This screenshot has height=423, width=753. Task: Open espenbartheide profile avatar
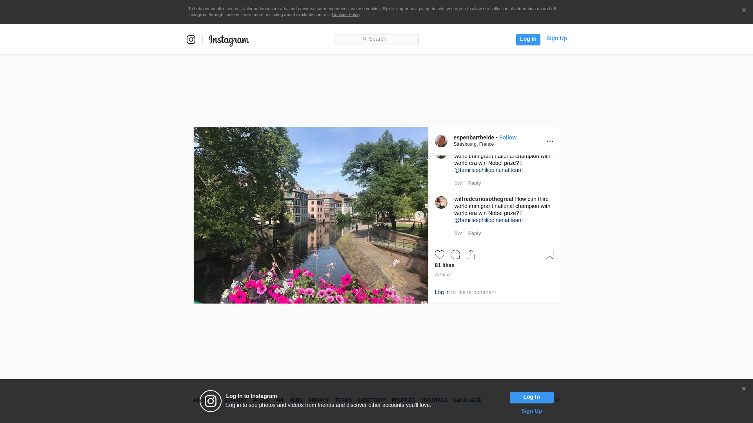click(x=441, y=141)
